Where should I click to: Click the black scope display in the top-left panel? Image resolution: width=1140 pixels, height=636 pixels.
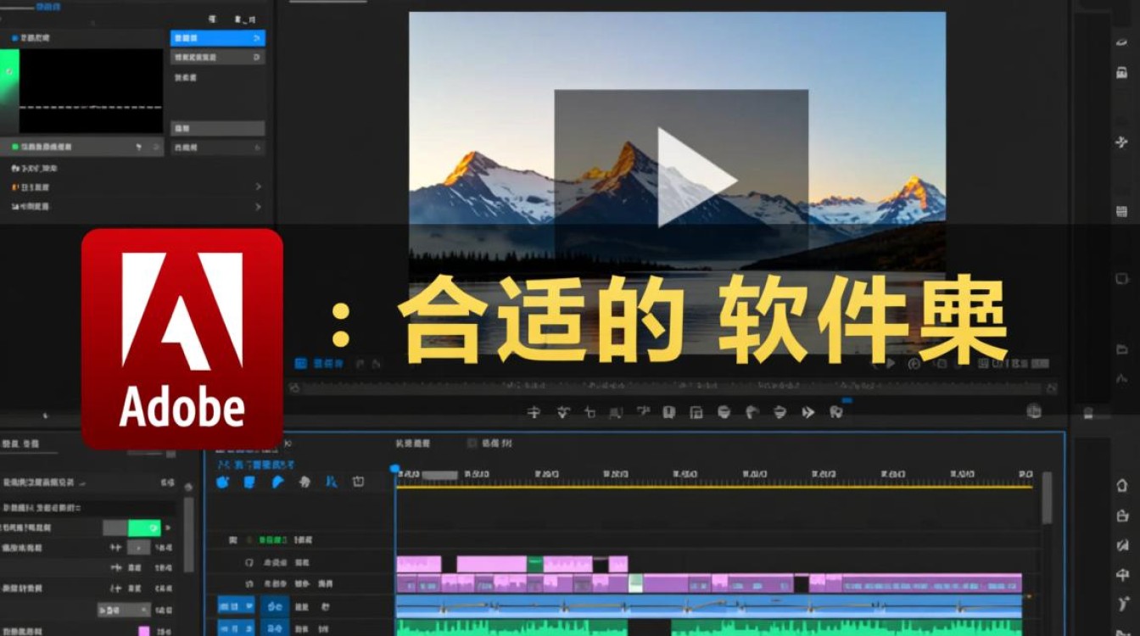coord(91,91)
